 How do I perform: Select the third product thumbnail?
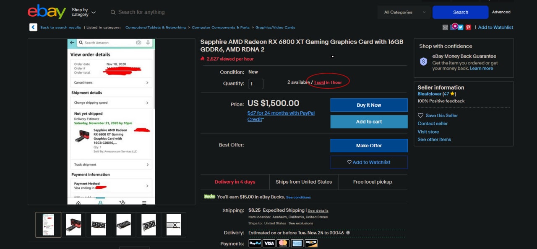(x=99, y=225)
